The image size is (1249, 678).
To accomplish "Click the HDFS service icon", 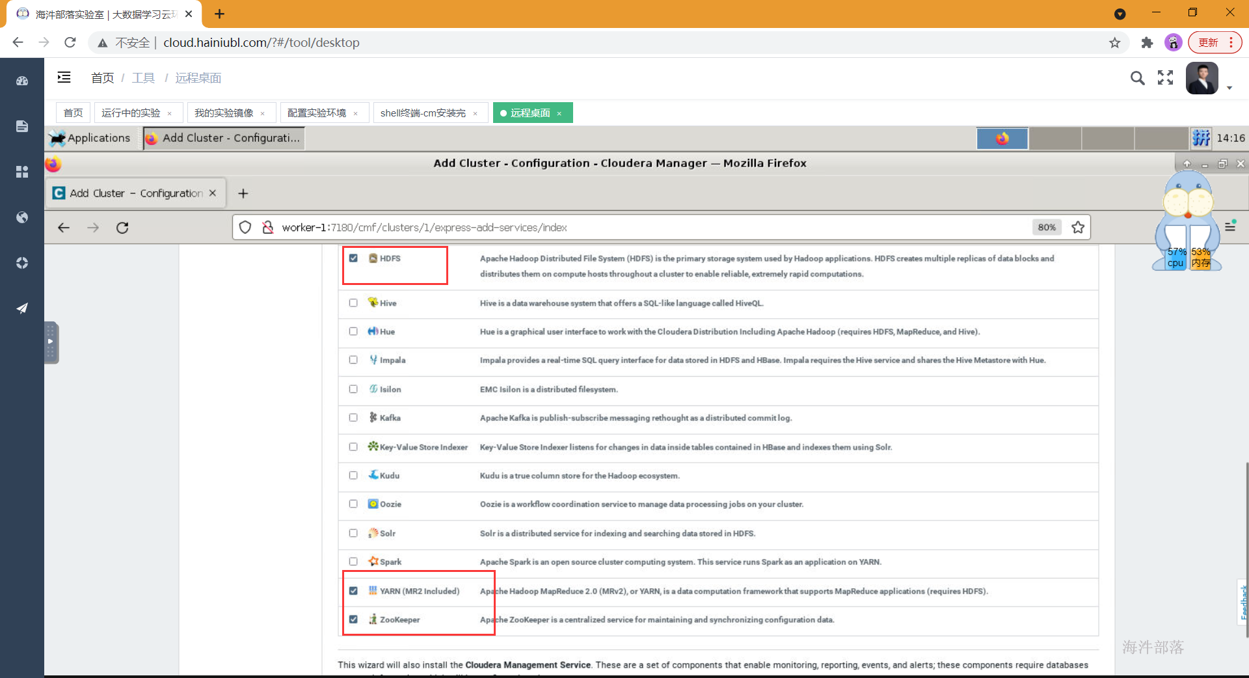I will coord(373,258).
